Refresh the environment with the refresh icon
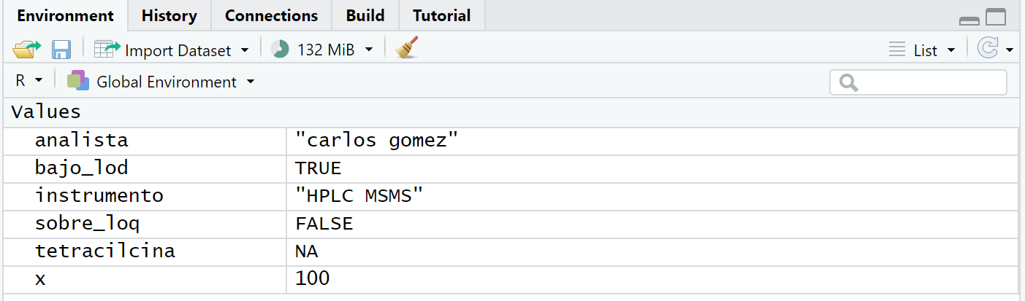1025x301 pixels. [988, 50]
